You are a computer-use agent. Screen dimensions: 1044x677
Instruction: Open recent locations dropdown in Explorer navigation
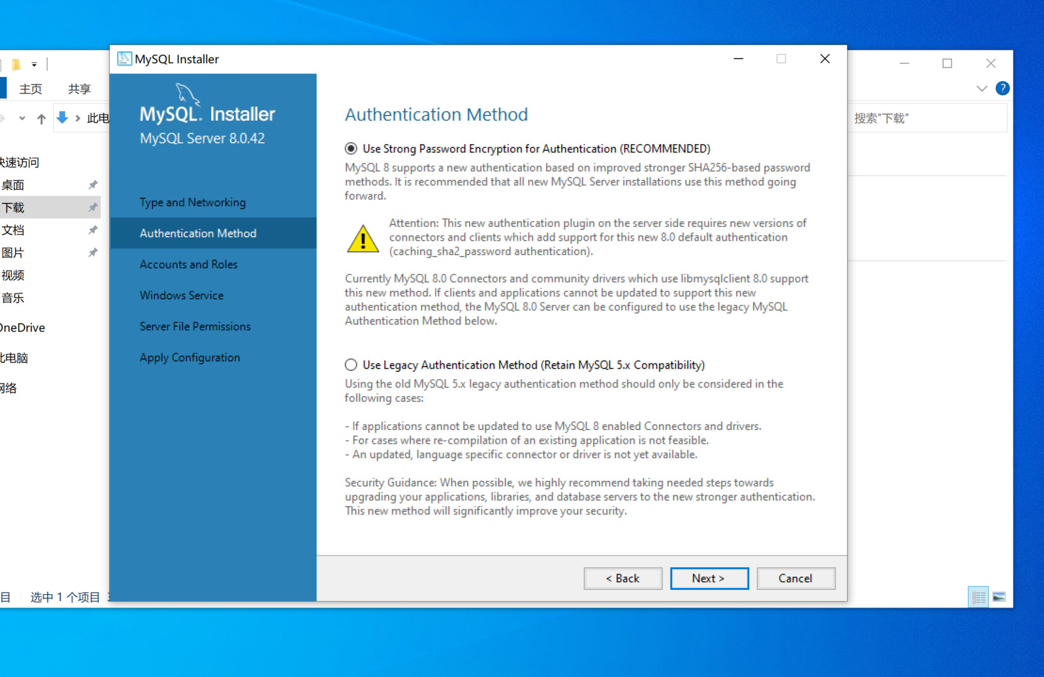point(22,118)
